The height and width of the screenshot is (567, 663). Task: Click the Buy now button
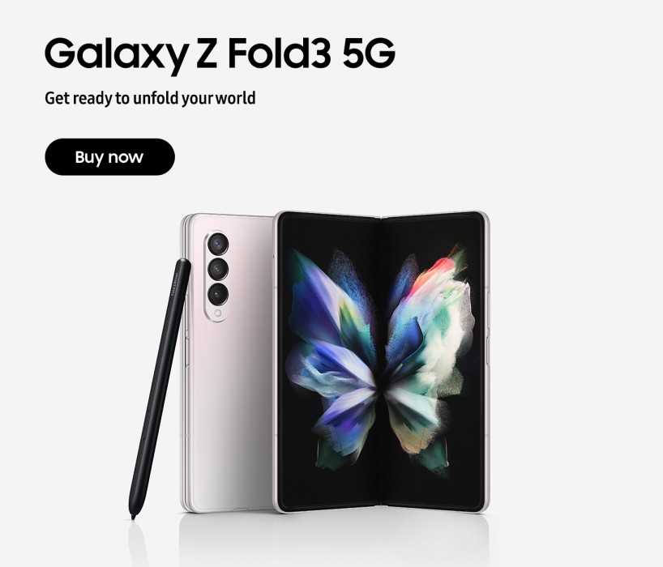point(109,157)
